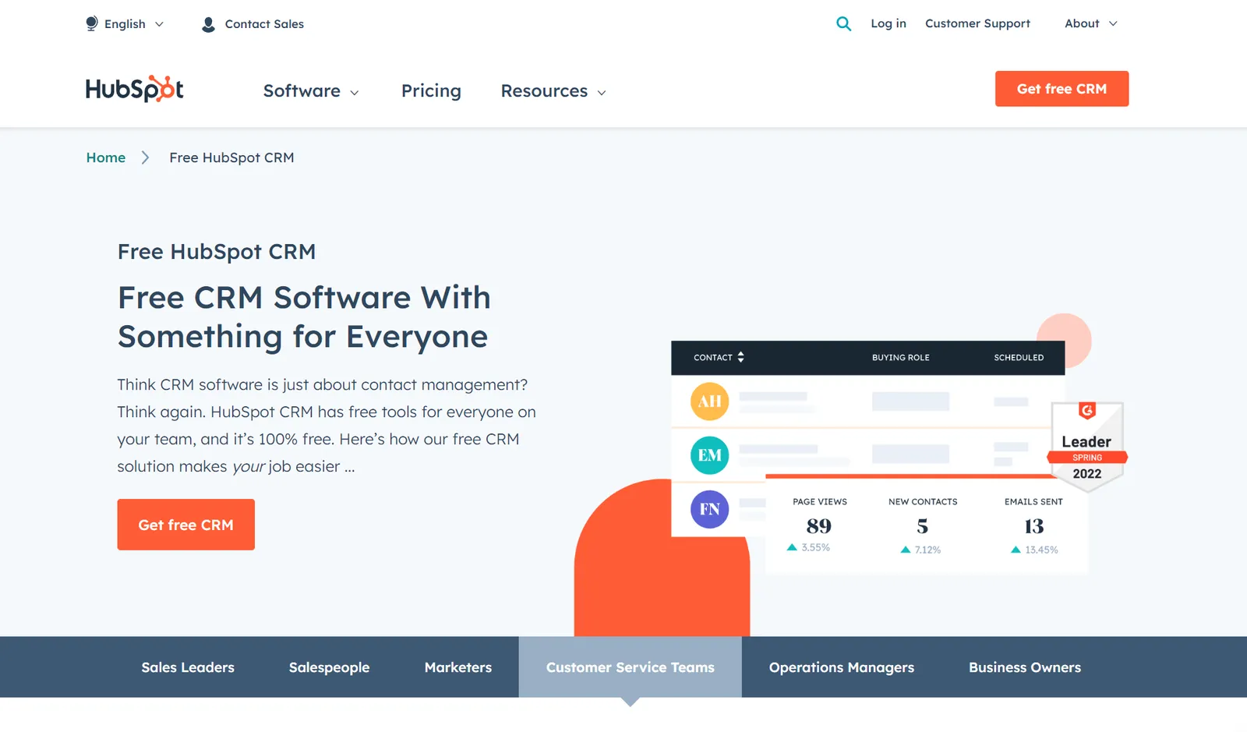
Task: Switch to the Business Owners tab
Action: tap(1025, 667)
